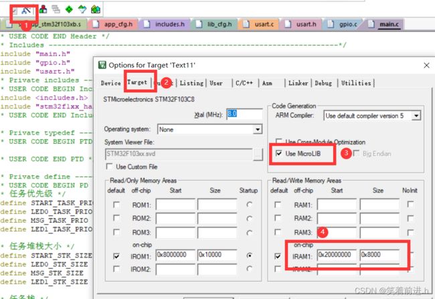The image size is (435, 299).
Task: Open the User options tab
Action: click(x=216, y=83)
